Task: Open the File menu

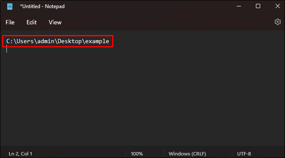Action: coord(10,22)
